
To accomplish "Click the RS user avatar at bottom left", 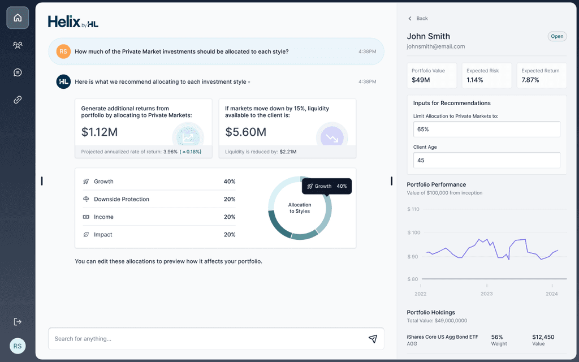I will pos(18,346).
